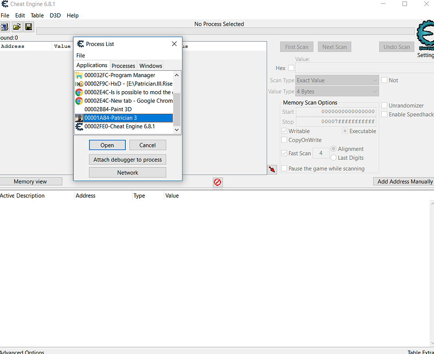Click the Advanced Options label

22,352
